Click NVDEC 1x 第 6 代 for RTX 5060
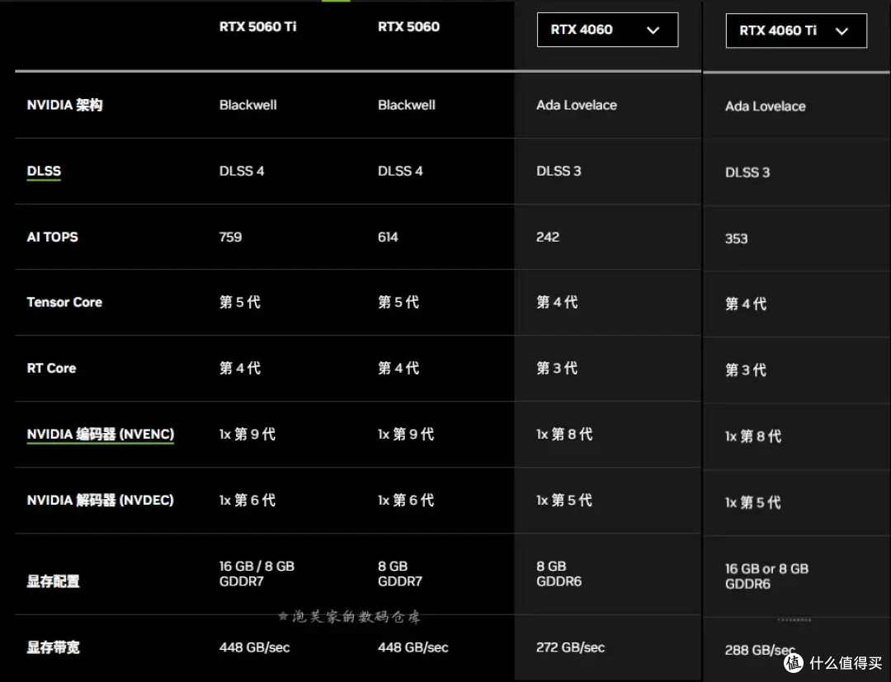891x682 pixels. (x=406, y=500)
